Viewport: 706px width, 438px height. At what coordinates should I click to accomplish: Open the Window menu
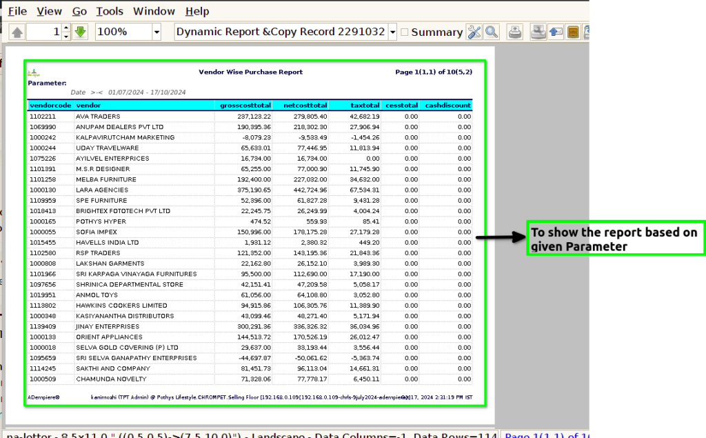[154, 11]
